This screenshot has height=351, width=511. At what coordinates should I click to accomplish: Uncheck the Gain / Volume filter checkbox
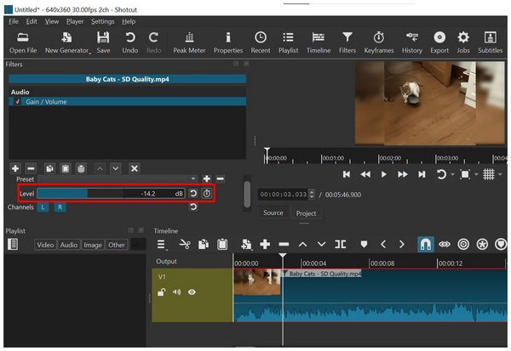click(17, 101)
